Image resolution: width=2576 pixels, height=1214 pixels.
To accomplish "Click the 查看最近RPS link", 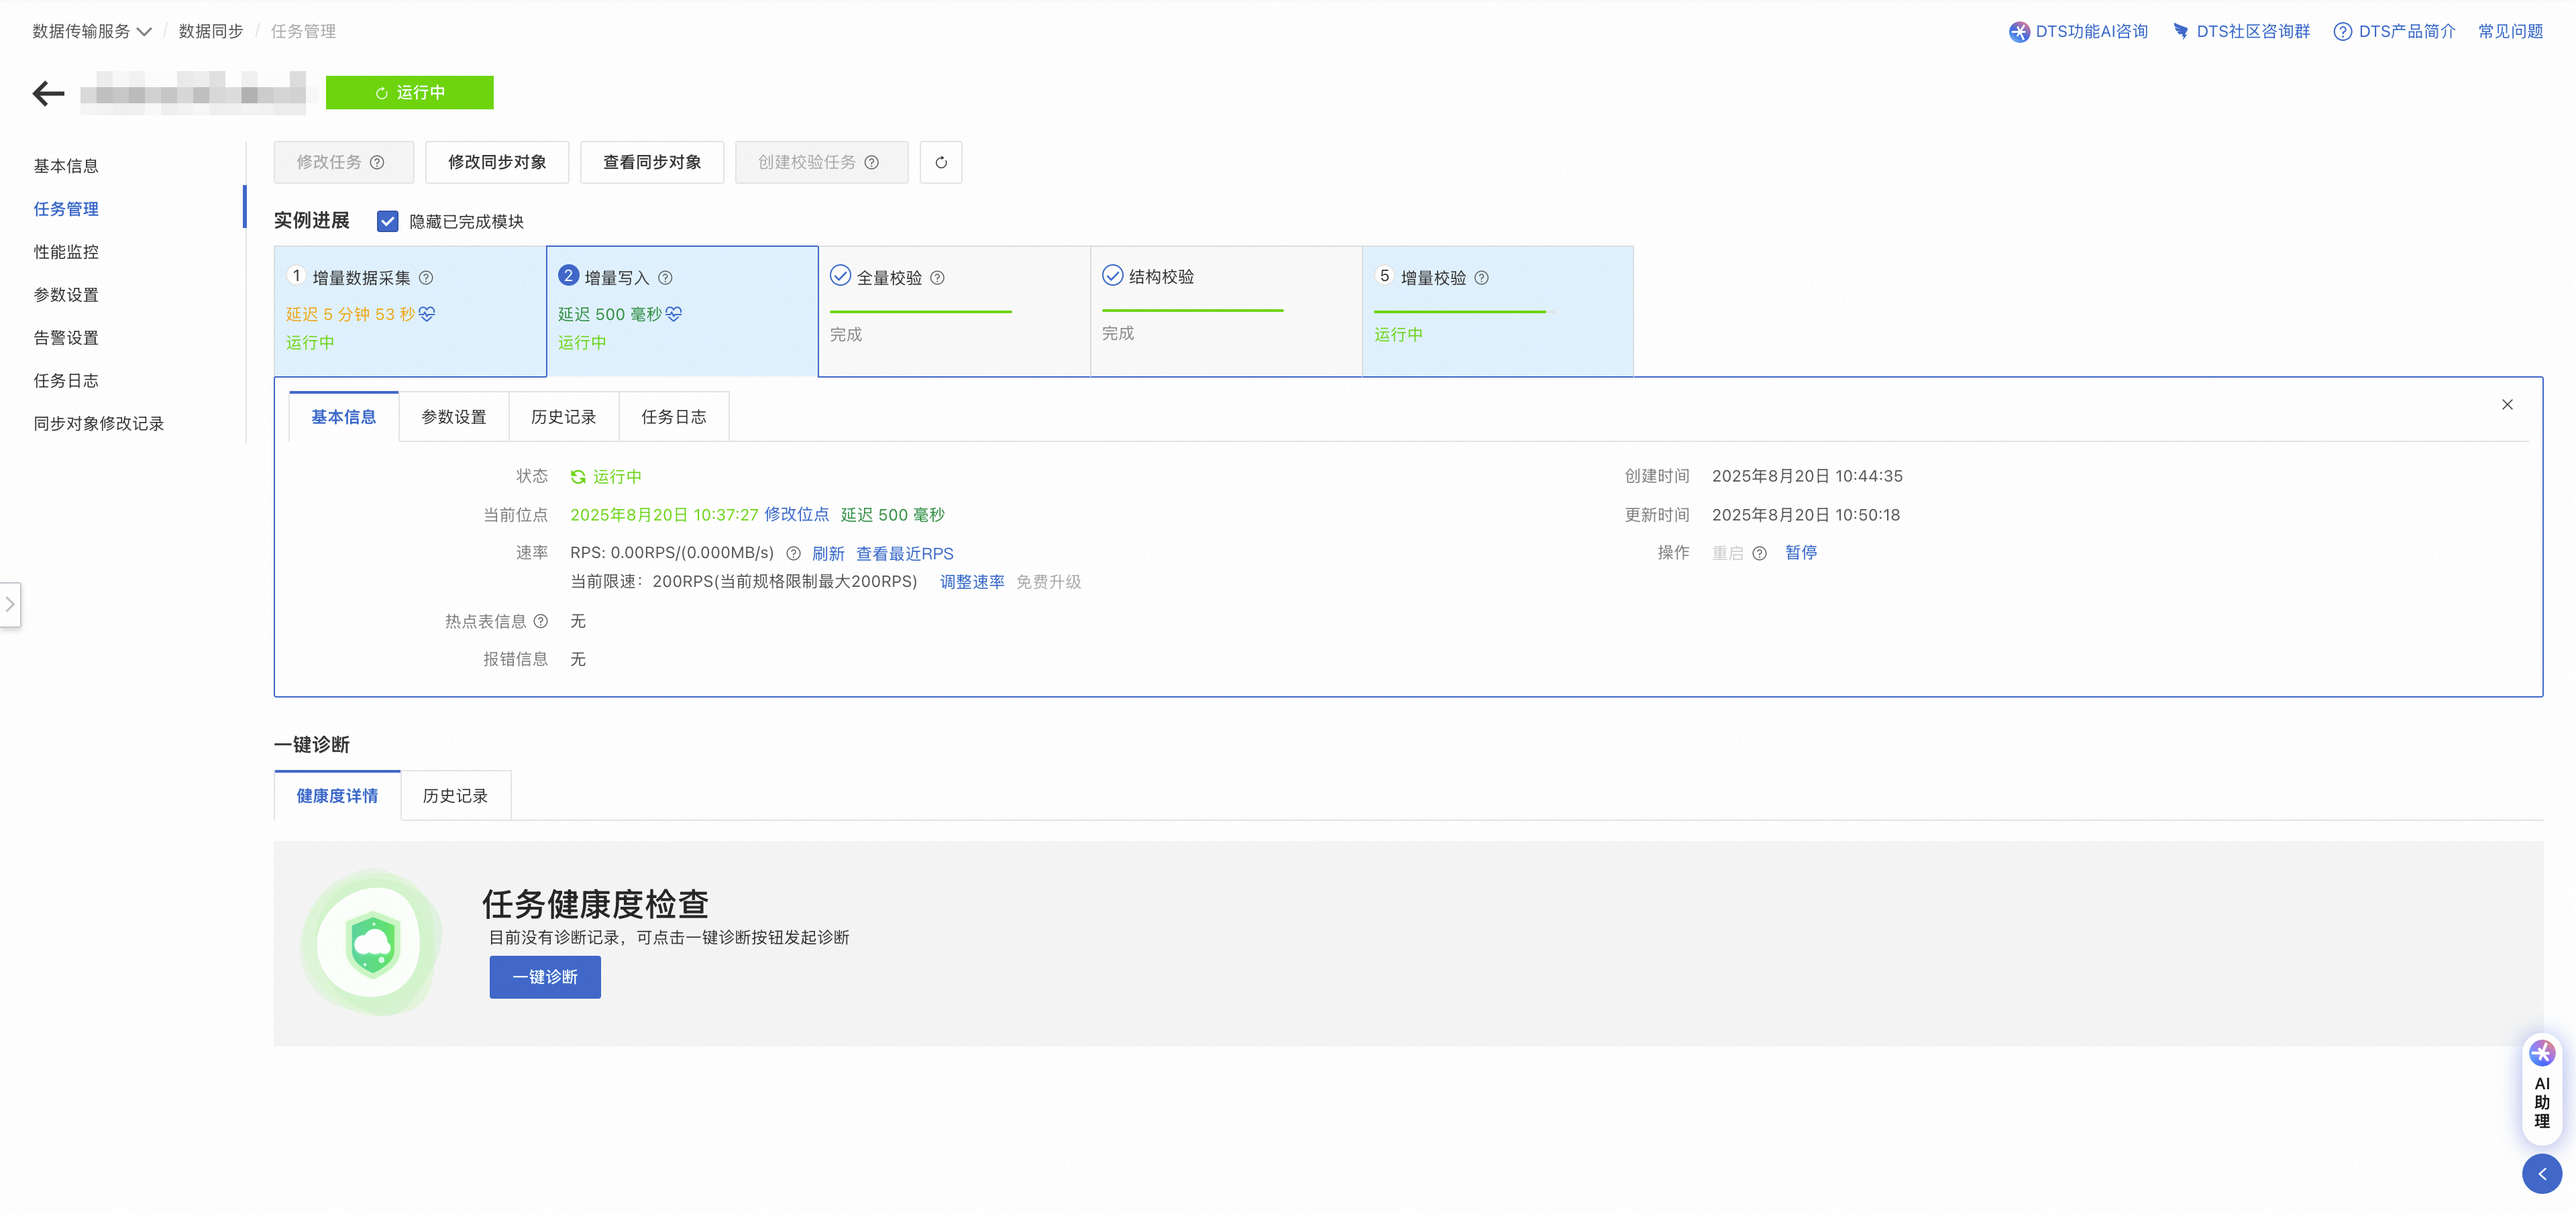I will click(904, 553).
